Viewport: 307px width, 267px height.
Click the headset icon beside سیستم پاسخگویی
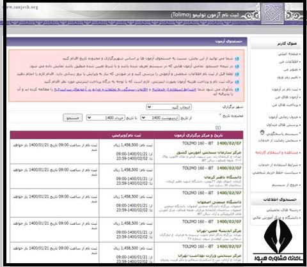coord(262,132)
